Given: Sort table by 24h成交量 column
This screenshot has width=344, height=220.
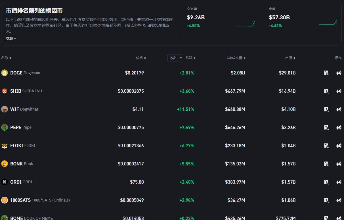Looking at the screenshot, I should pyautogui.click(x=236, y=58).
